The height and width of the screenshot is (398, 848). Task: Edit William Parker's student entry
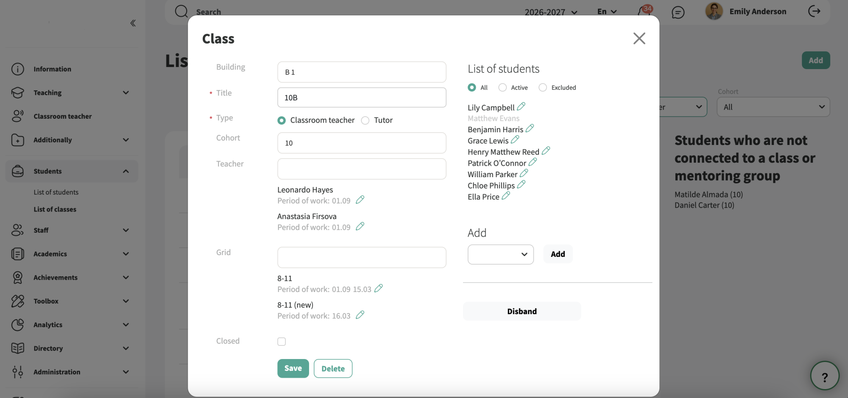click(x=524, y=173)
